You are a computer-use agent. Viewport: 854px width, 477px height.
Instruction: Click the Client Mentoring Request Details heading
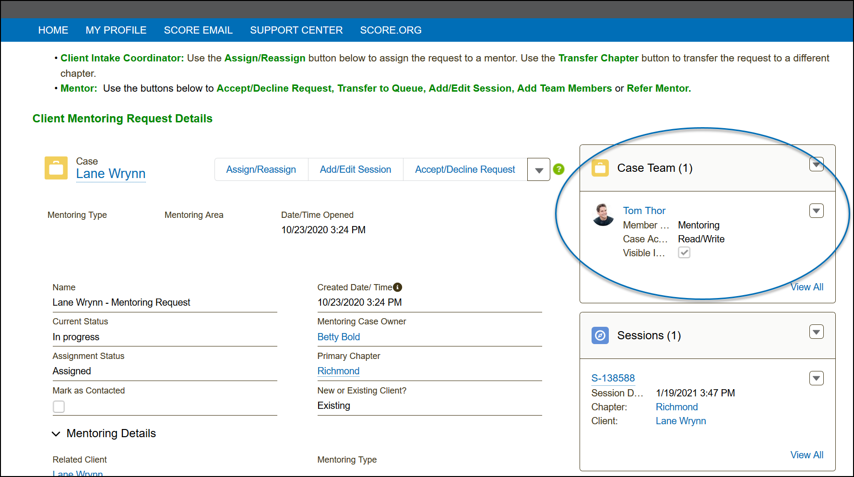coord(122,119)
